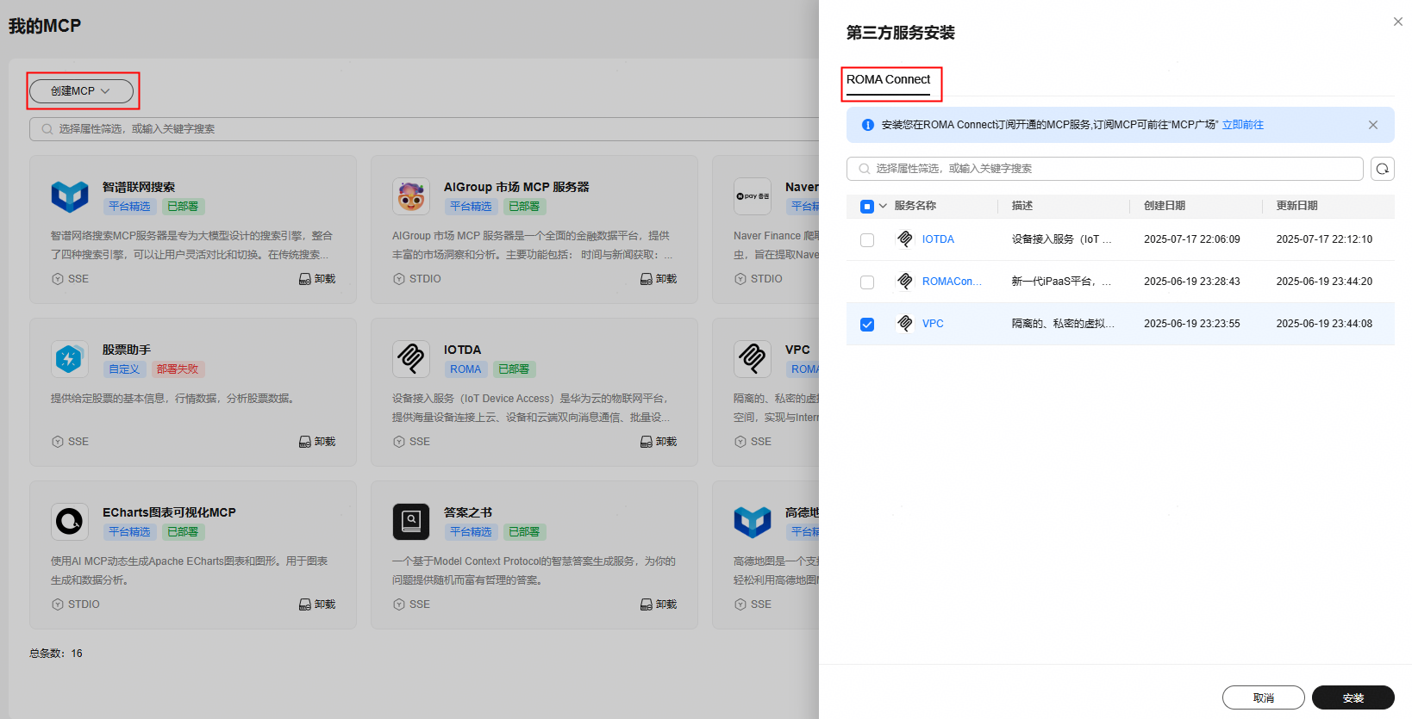Viewport: 1412px width, 719px height.
Task: Focus the My MCP filter search field
Action: click(x=424, y=129)
